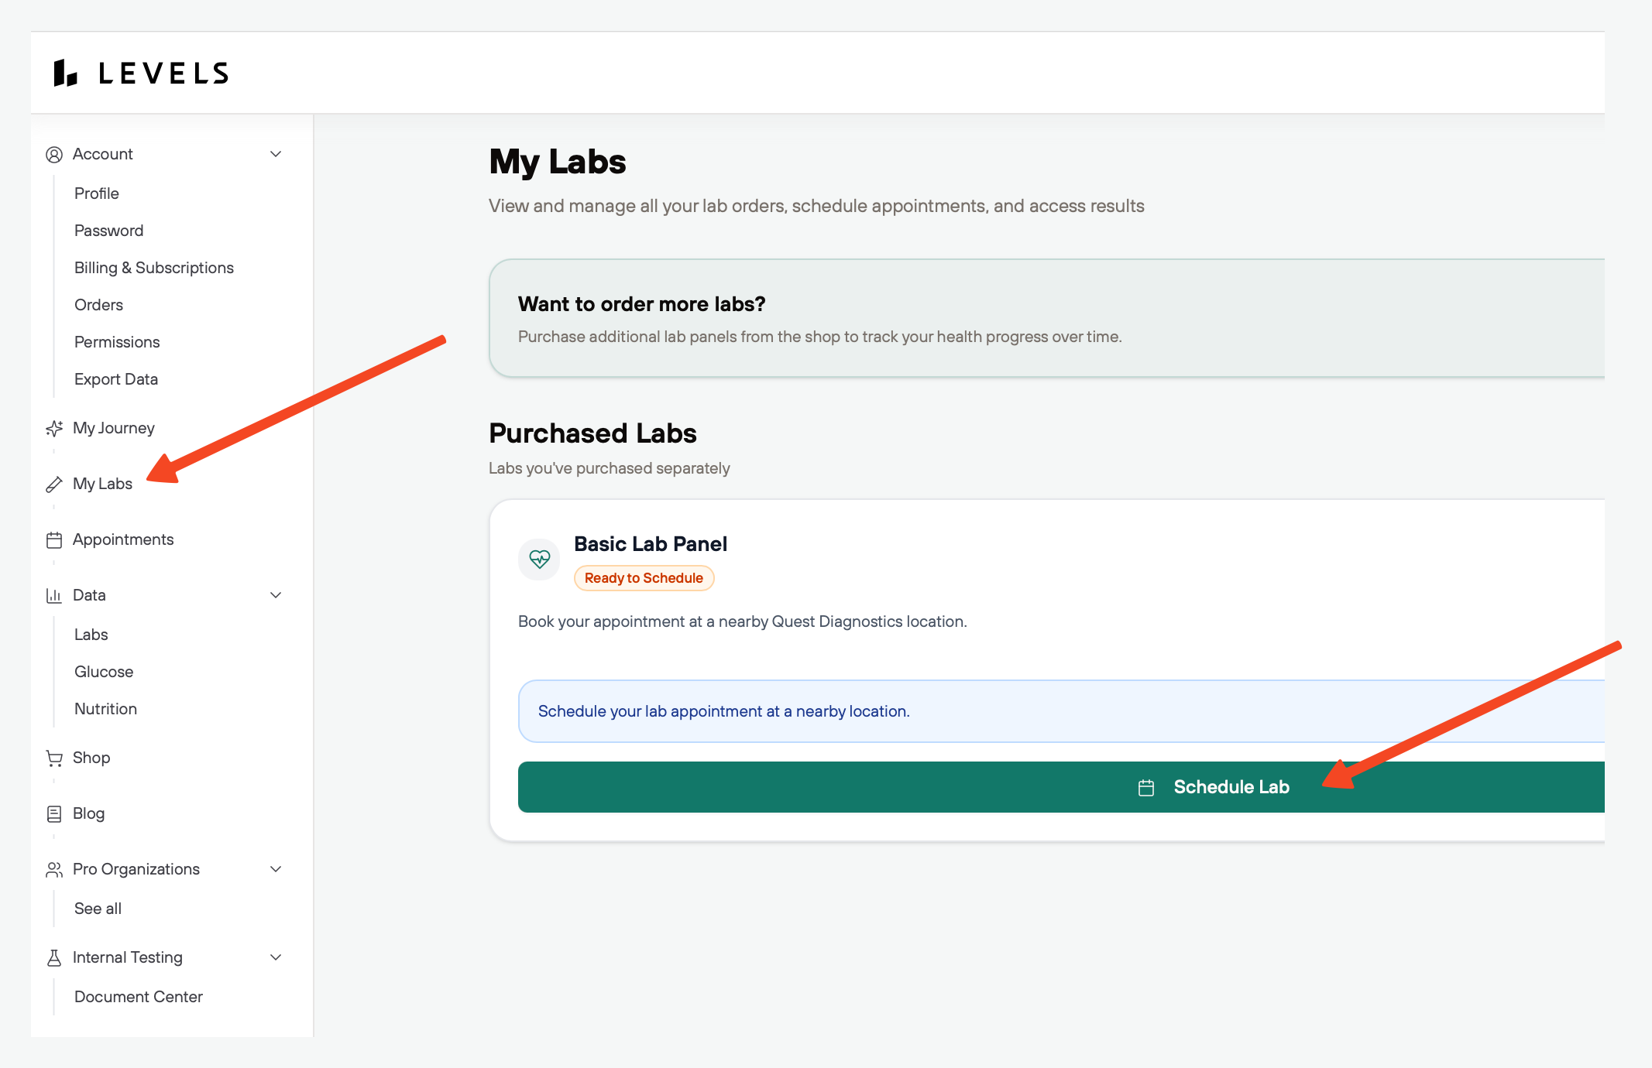
Task: Click the Blog document icon
Action: pos(54,814)
